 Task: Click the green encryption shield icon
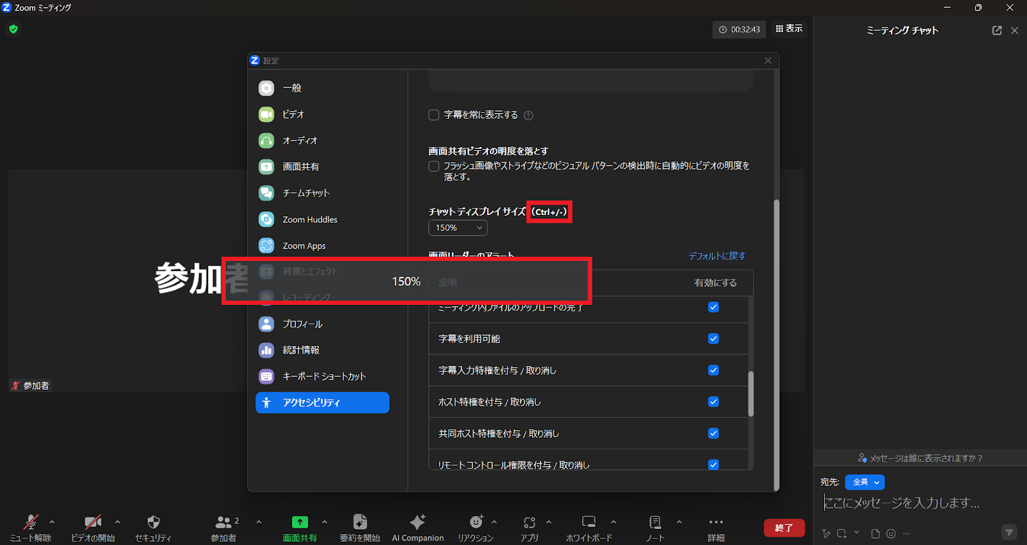click(x=13, y=29)
